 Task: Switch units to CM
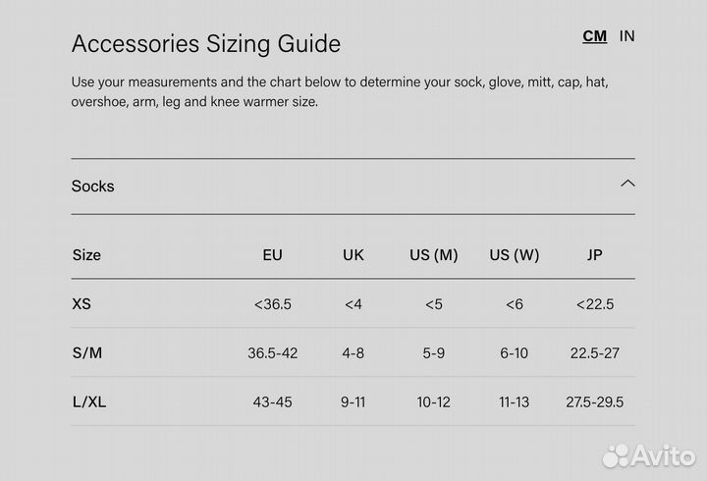(594, 36)
